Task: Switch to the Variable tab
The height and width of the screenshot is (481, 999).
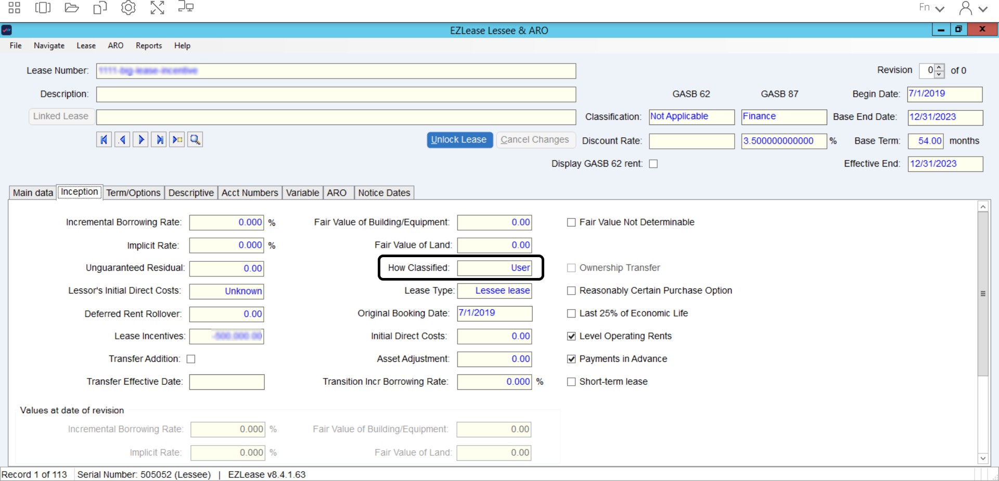Action: point(302,193)
